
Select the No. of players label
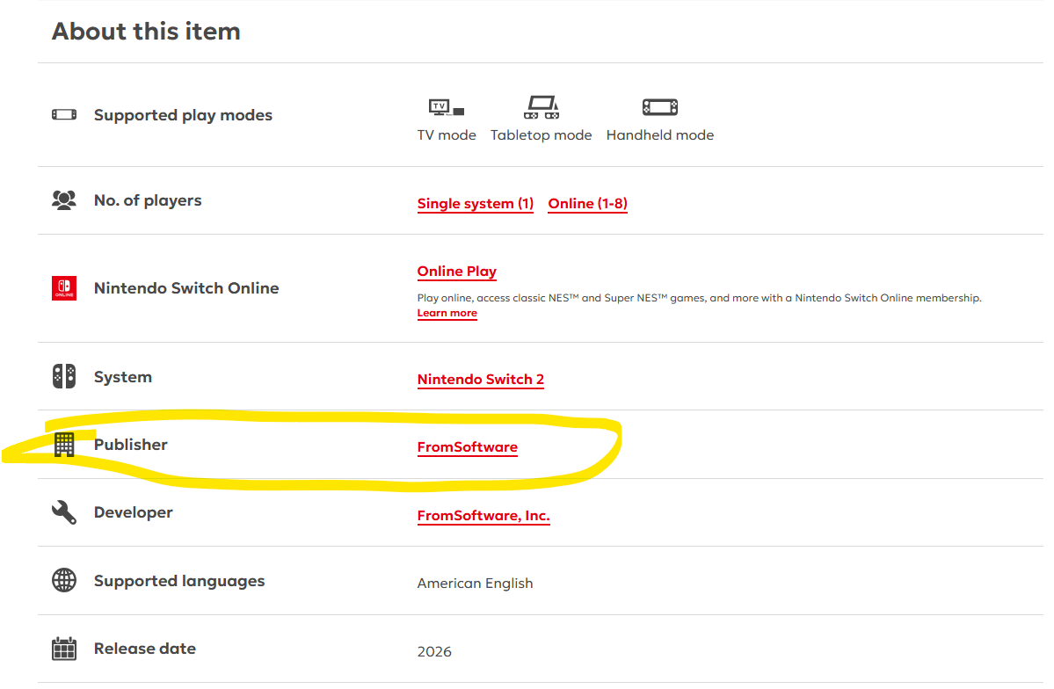(148, 200)
